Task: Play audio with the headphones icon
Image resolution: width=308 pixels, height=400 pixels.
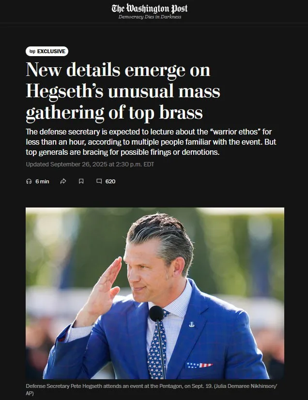Action: [x=29, y=181]
